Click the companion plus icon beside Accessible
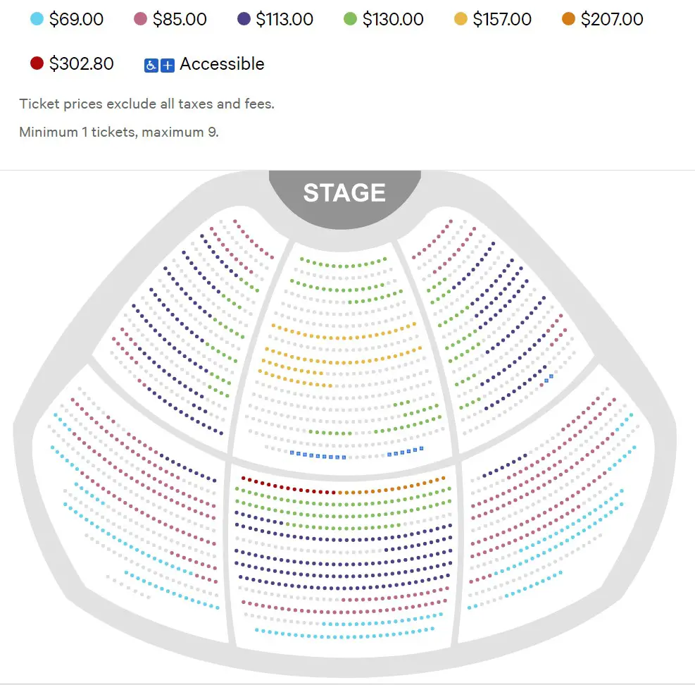This screenshot has height=685, width=695. tap(167, 66)
